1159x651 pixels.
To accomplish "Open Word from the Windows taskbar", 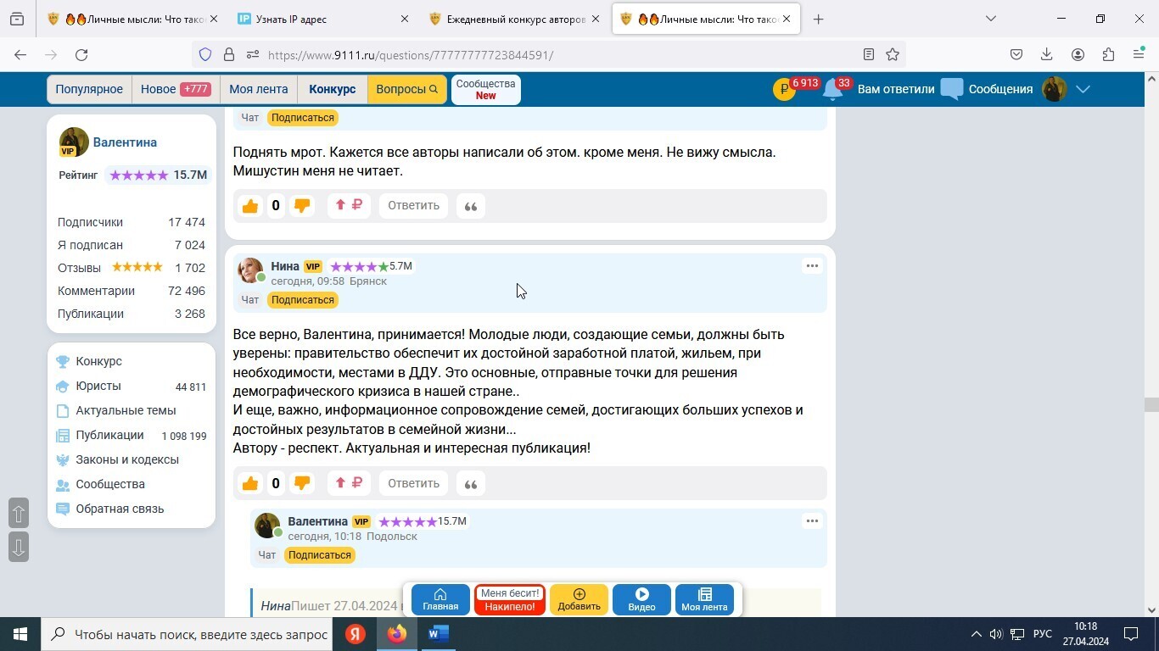I will 438,634.
